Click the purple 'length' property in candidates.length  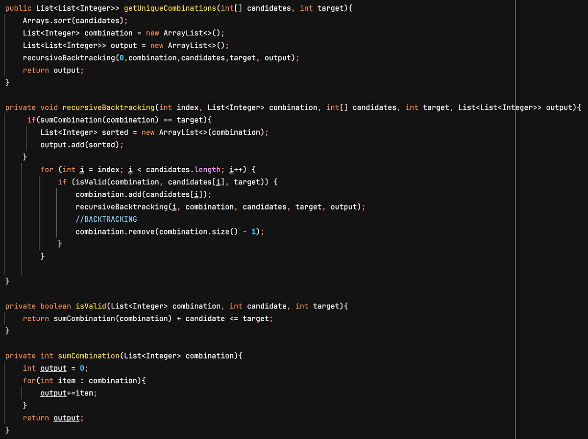click(207, 169)
